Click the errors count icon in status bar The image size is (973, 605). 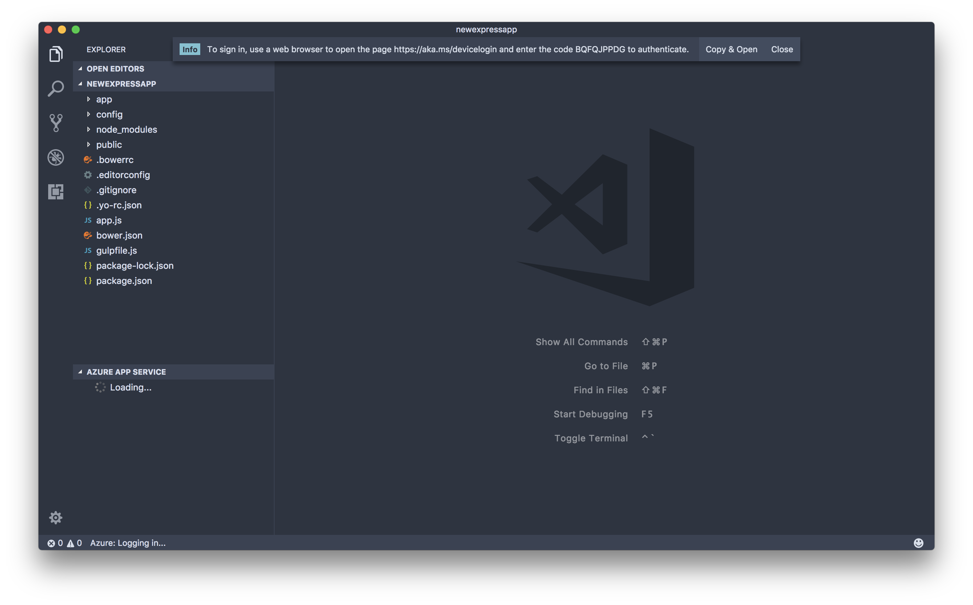point(51,543)
